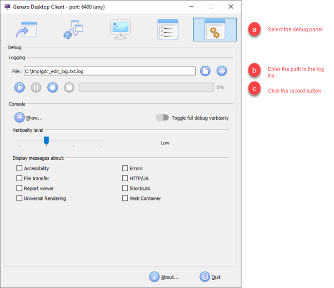Open the Terminals panel monitor icon
This screenshot has height=288, width=334.
[x=121, y=30]
